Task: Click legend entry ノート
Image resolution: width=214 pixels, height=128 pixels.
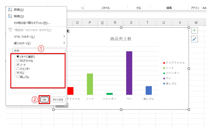Action: point(168,68)
